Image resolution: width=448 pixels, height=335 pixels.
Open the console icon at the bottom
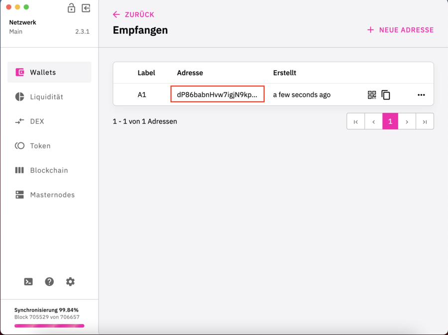pyautogui.click(x=28, y=282)
